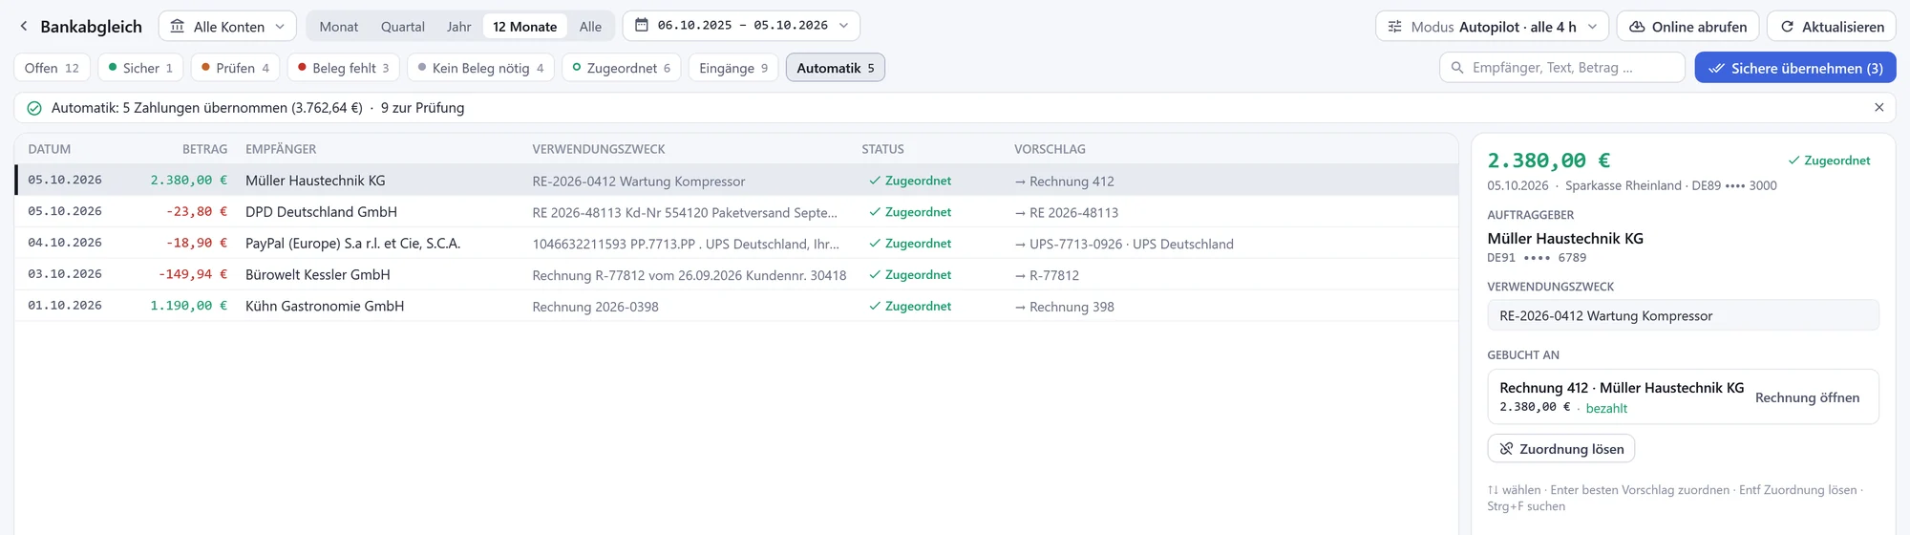Screen dimensions: 1910x535
Task: Open invoice via Rechnung öffnen link
Action: [x=1807, y=397]
